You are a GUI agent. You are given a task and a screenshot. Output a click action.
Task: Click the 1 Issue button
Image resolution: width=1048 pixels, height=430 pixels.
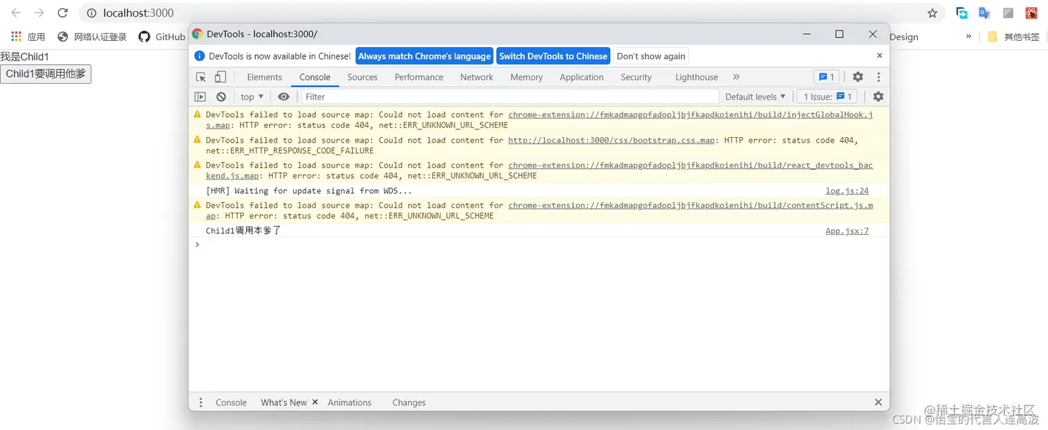click(x=828, y=97)
